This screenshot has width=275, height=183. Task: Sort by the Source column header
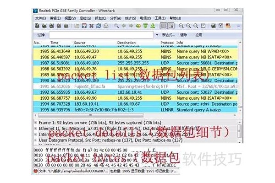coord(80,43)
